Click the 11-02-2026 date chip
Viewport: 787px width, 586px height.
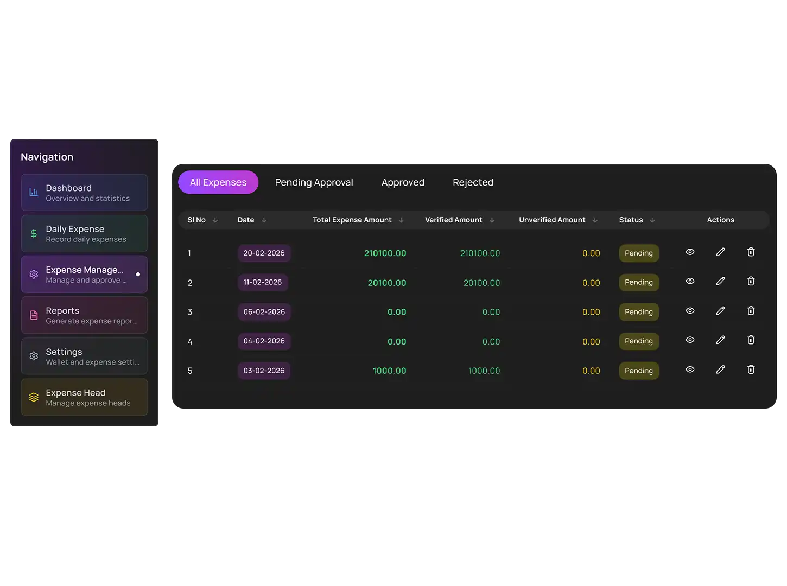[x=263, y=282]
